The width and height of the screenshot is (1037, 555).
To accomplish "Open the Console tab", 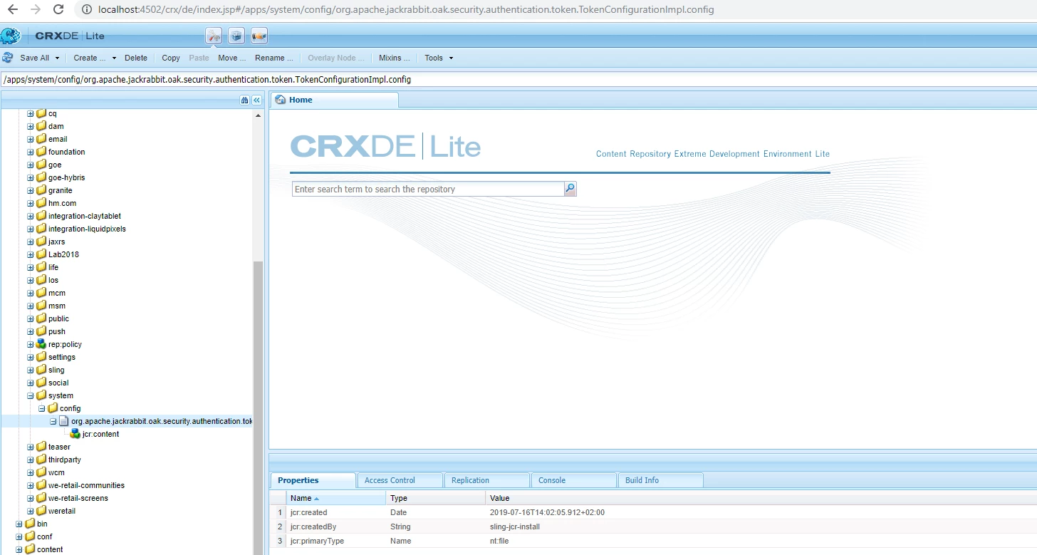I will [x=573, y=480].
